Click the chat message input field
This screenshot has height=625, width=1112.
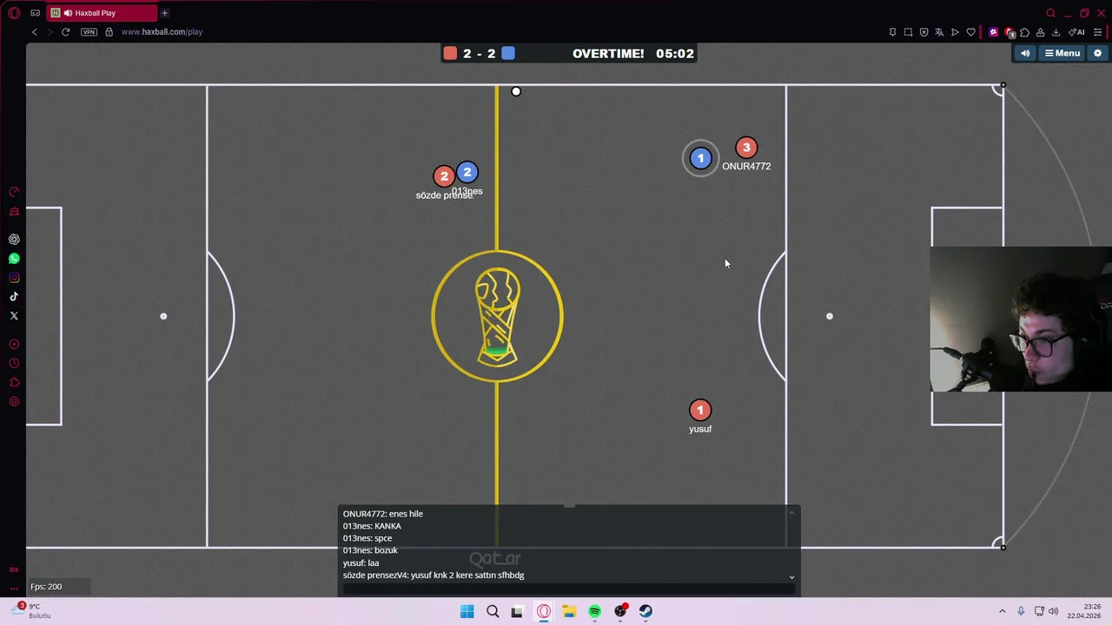pyautogui.click(x=569, y=589)
